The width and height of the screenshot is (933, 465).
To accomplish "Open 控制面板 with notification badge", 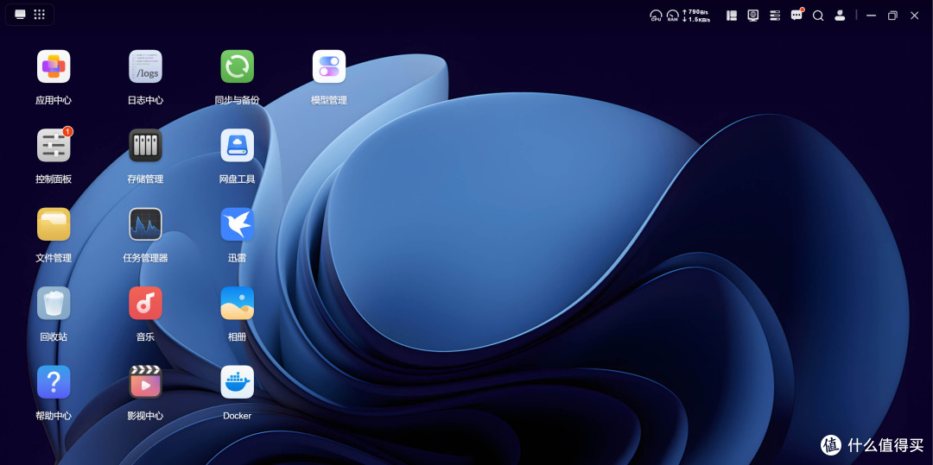I will point(54,146).
